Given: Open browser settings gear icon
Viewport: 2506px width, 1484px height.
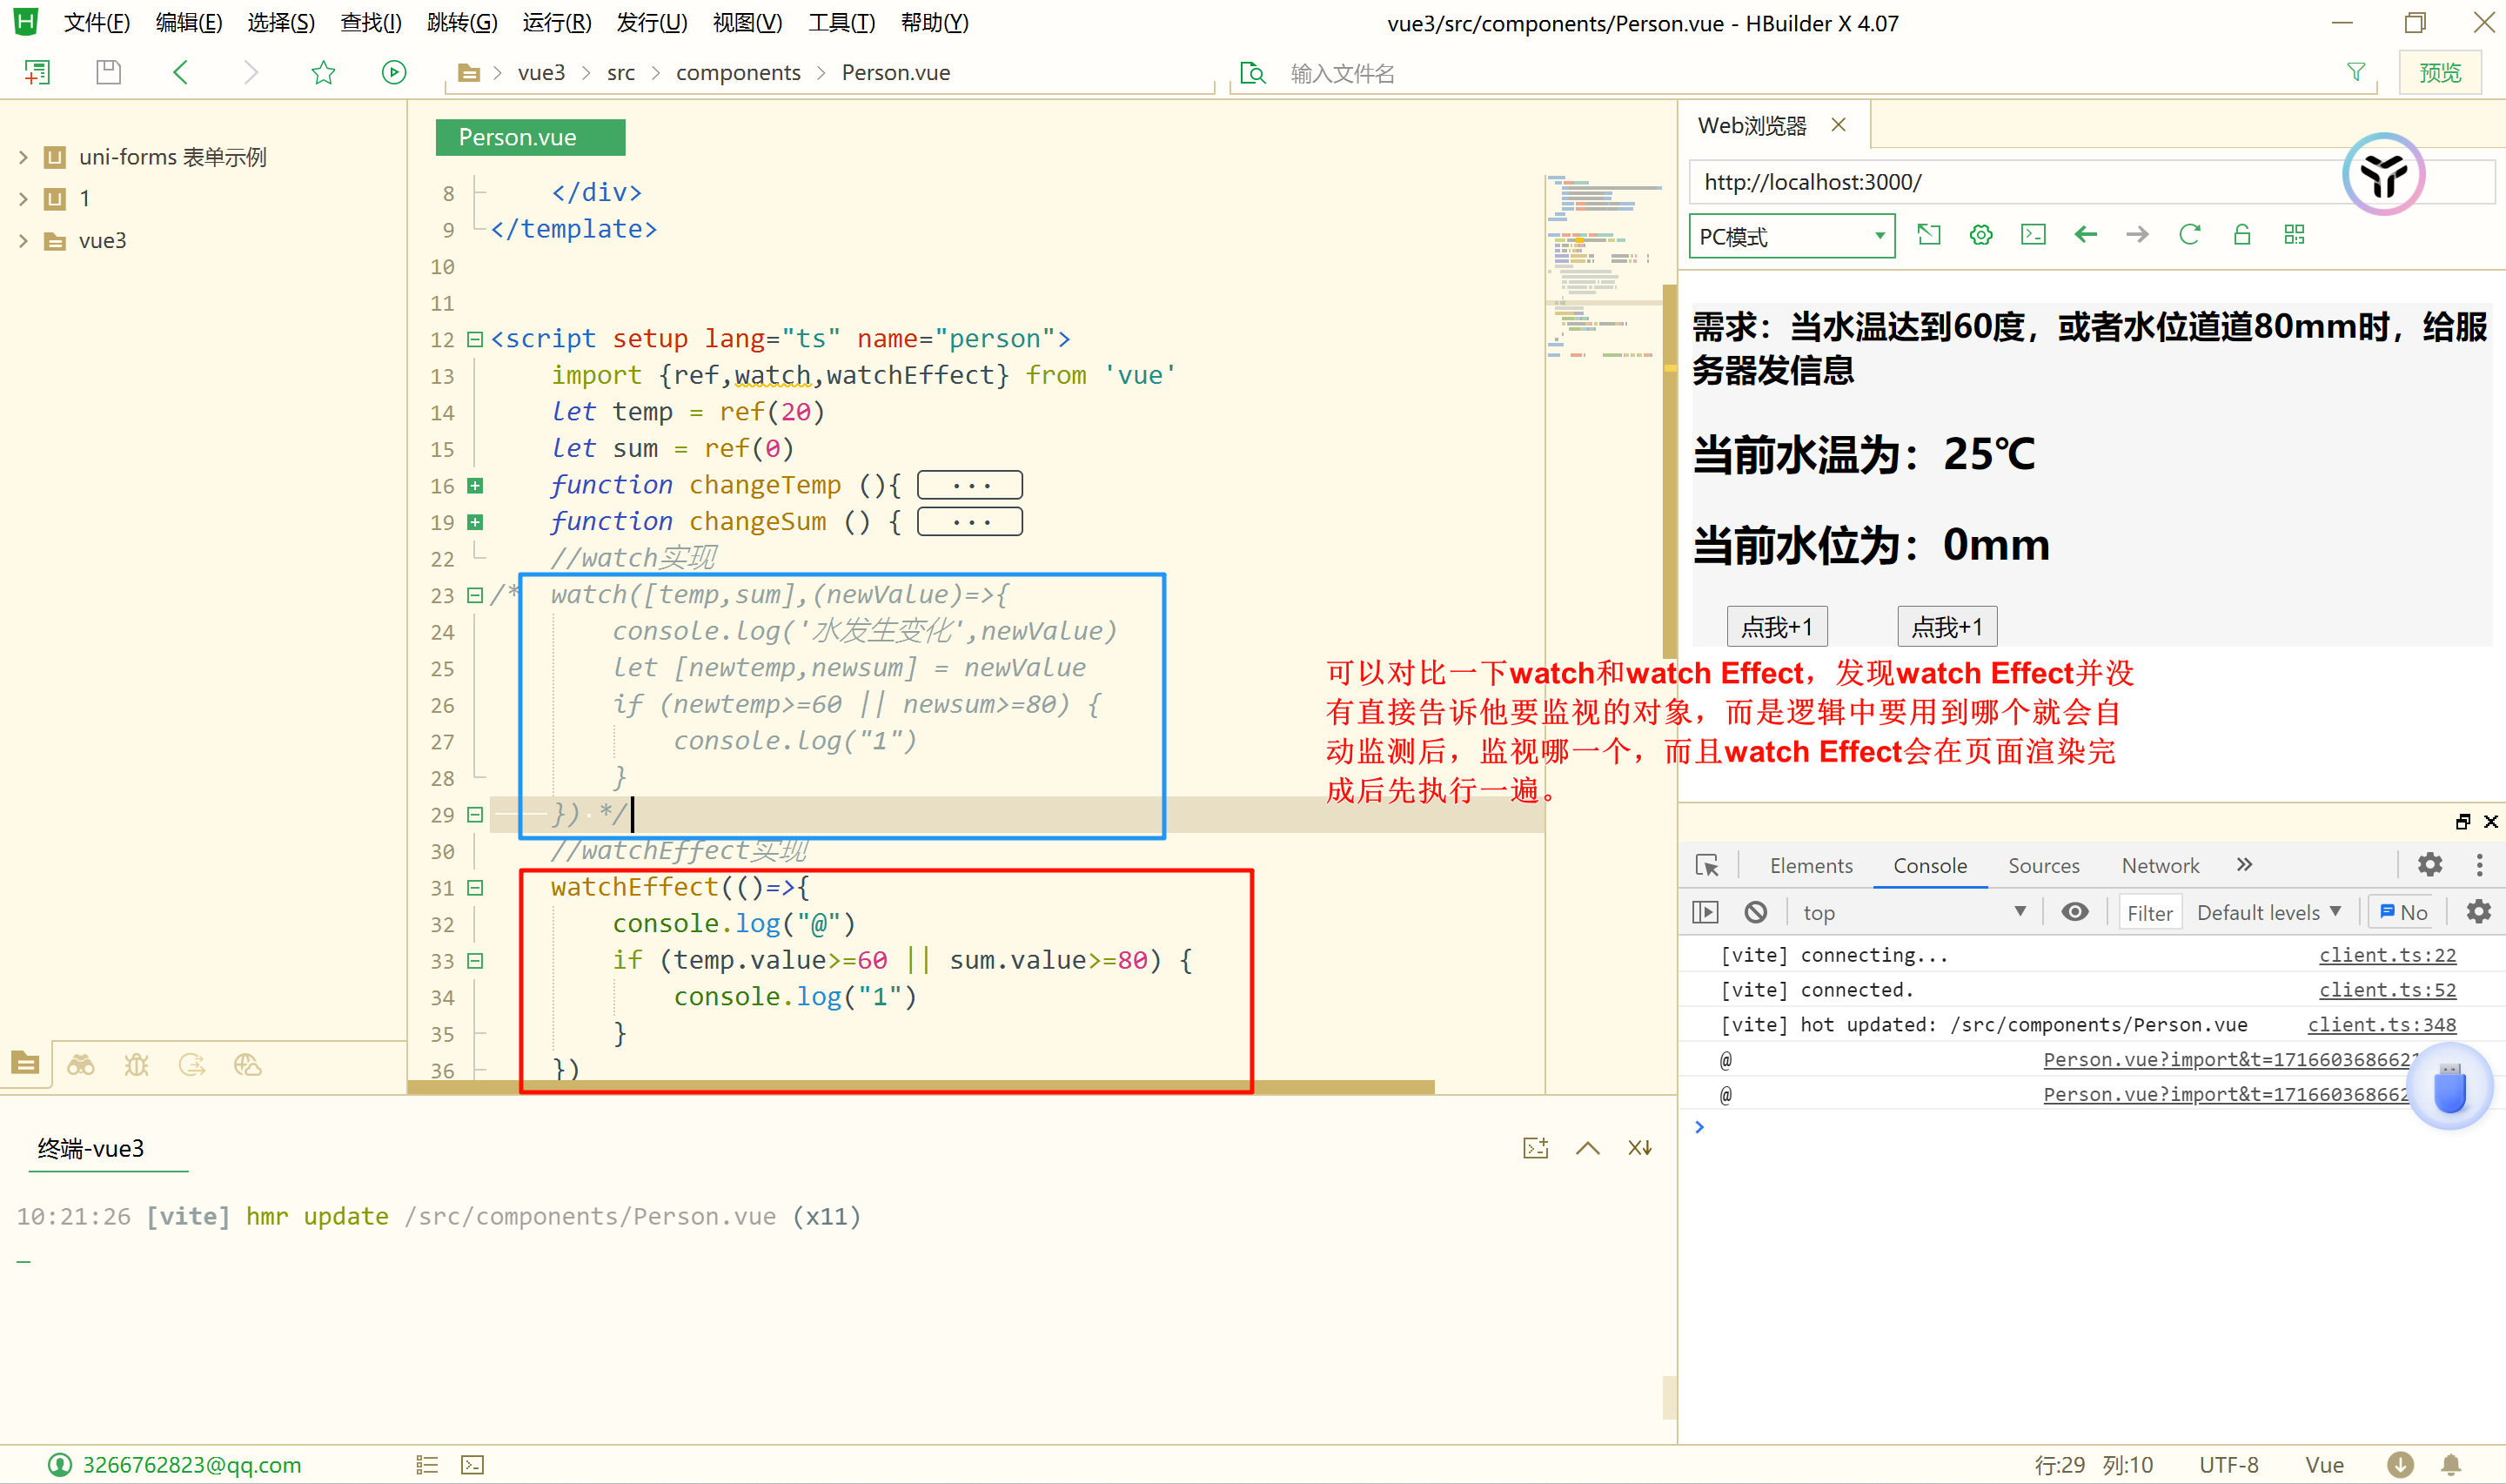Looking at the screenshot, I should click(1980, 235).
